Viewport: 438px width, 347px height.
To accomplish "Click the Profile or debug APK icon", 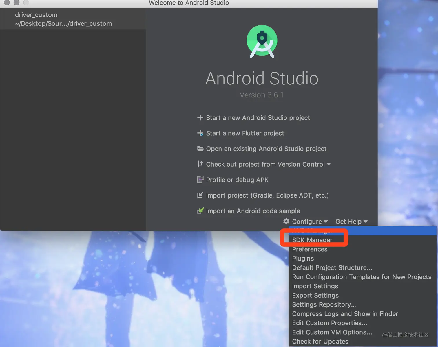I will coord(200,180).
